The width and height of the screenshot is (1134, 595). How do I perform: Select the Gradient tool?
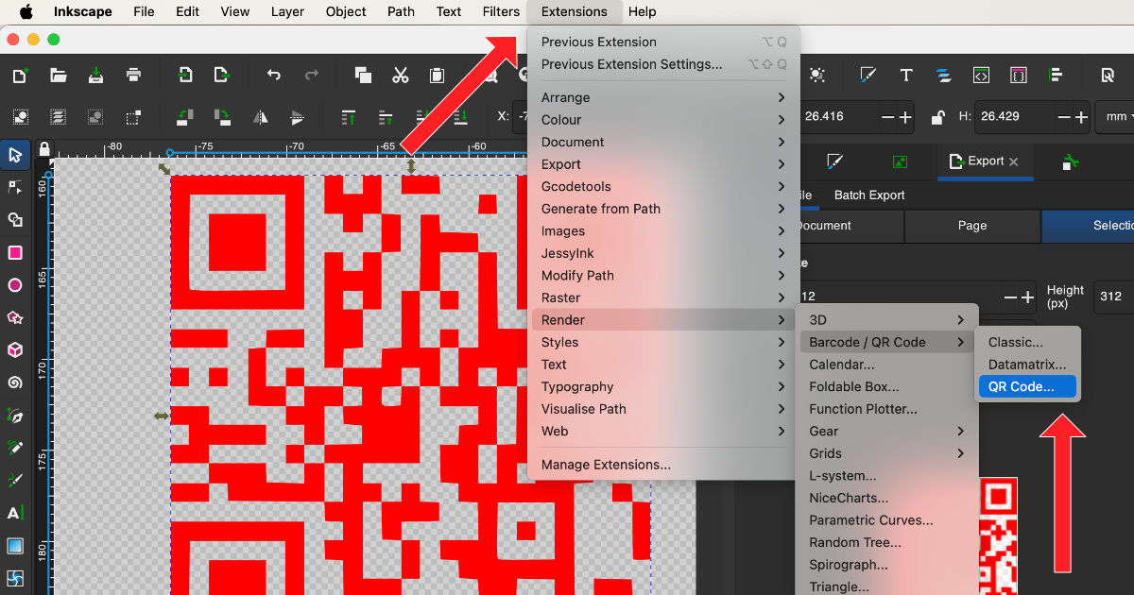[x=15, y=546]
